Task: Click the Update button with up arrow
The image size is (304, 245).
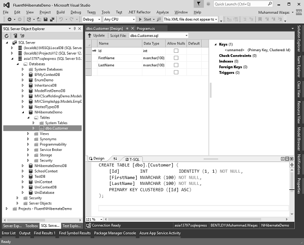Action: click(95, 35)
